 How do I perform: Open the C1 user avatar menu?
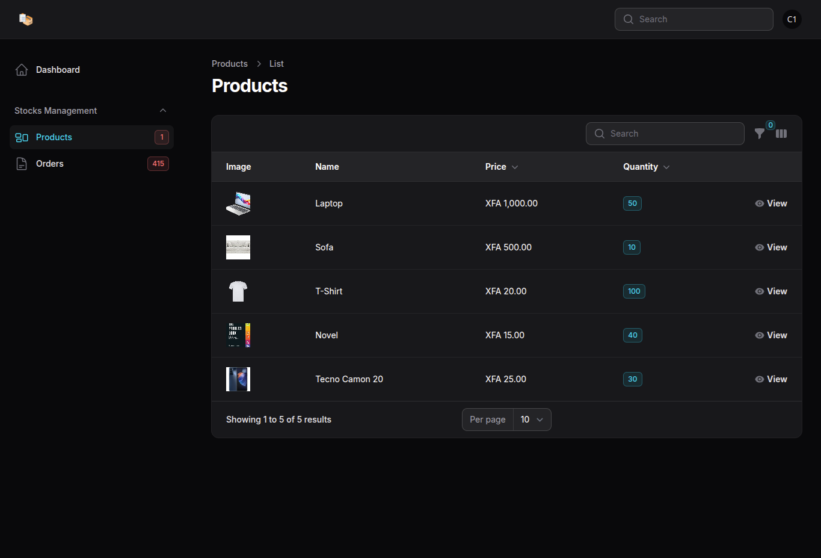tap(792, 19)
